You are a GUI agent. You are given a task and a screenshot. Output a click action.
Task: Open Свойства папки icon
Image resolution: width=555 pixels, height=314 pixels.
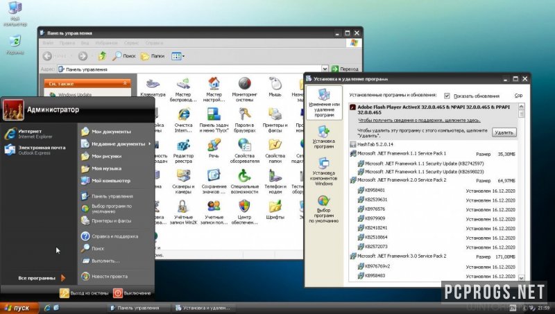point(275,151)
